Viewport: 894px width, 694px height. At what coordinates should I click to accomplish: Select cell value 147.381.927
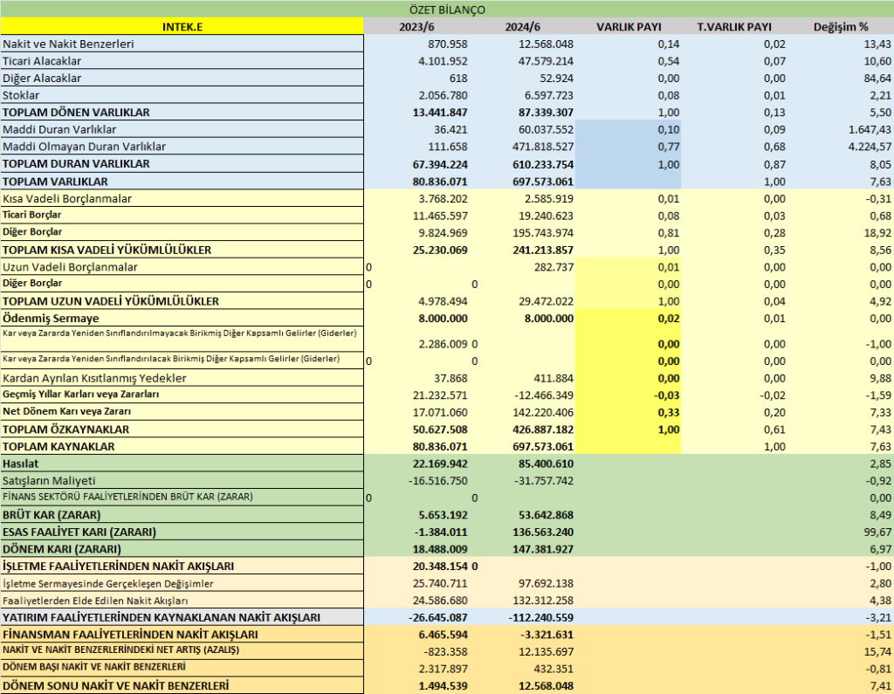(543, 549)
